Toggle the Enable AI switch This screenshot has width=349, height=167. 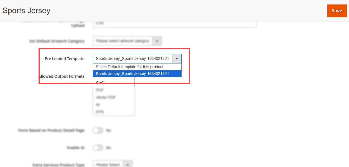click(x=98, y=148)
